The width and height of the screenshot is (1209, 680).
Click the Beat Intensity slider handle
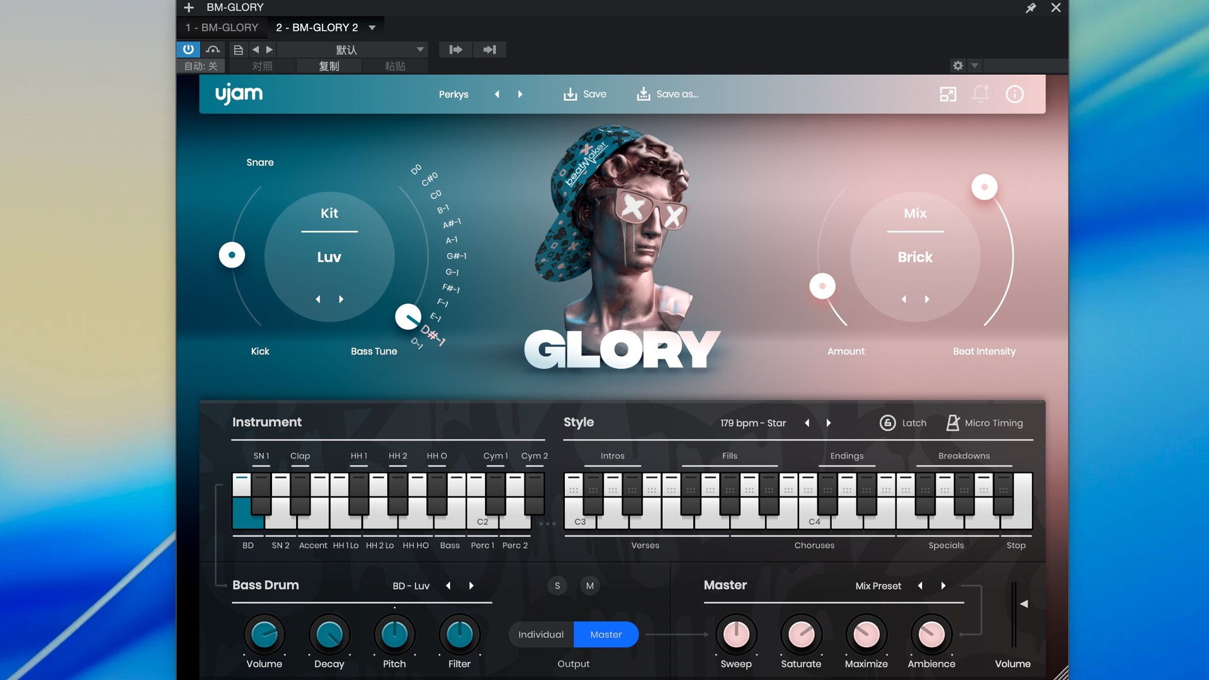tap(984, 187)
